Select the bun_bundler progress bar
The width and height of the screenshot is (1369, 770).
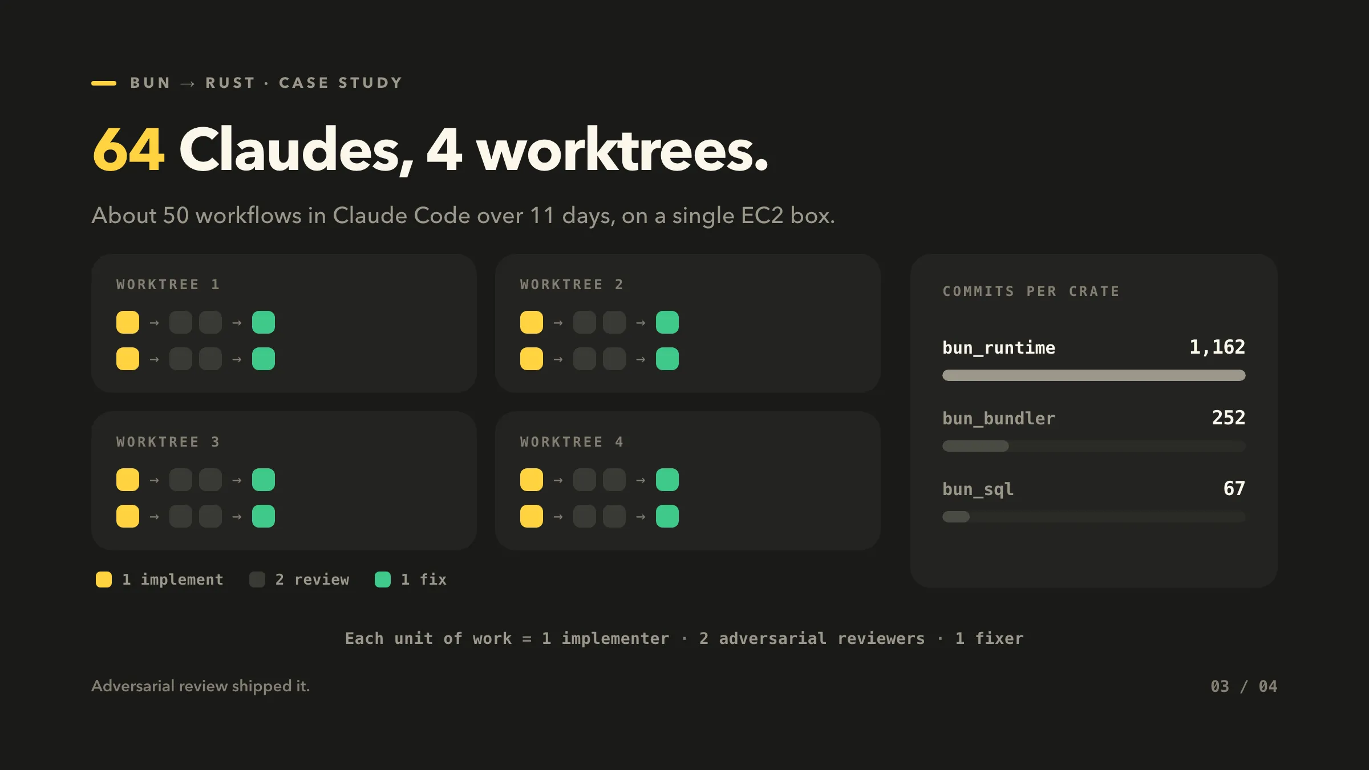tap(1093, 446)
